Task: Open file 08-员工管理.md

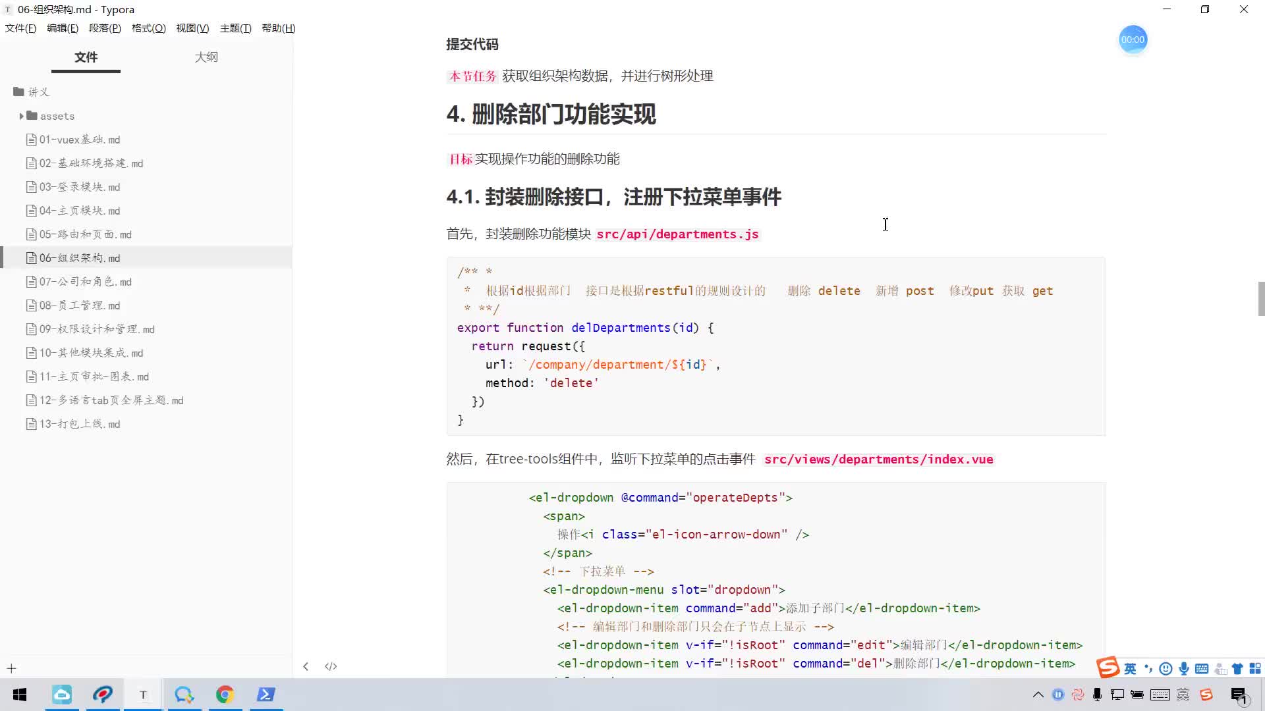Action: tap(73, 305)
